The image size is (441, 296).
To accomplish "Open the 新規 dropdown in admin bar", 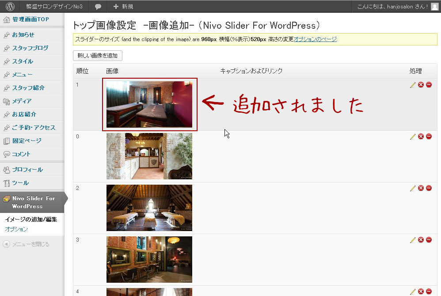I will click(123, 7).
